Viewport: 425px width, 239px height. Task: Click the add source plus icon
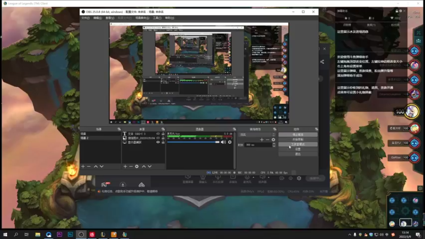point(125,166)
